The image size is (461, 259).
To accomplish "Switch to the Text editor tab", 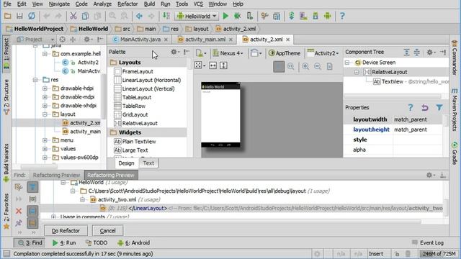I will tap(148, 163).
